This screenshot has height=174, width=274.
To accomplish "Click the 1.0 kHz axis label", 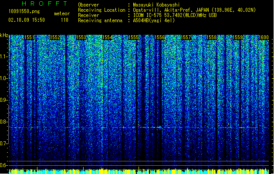I will [4, 78].
